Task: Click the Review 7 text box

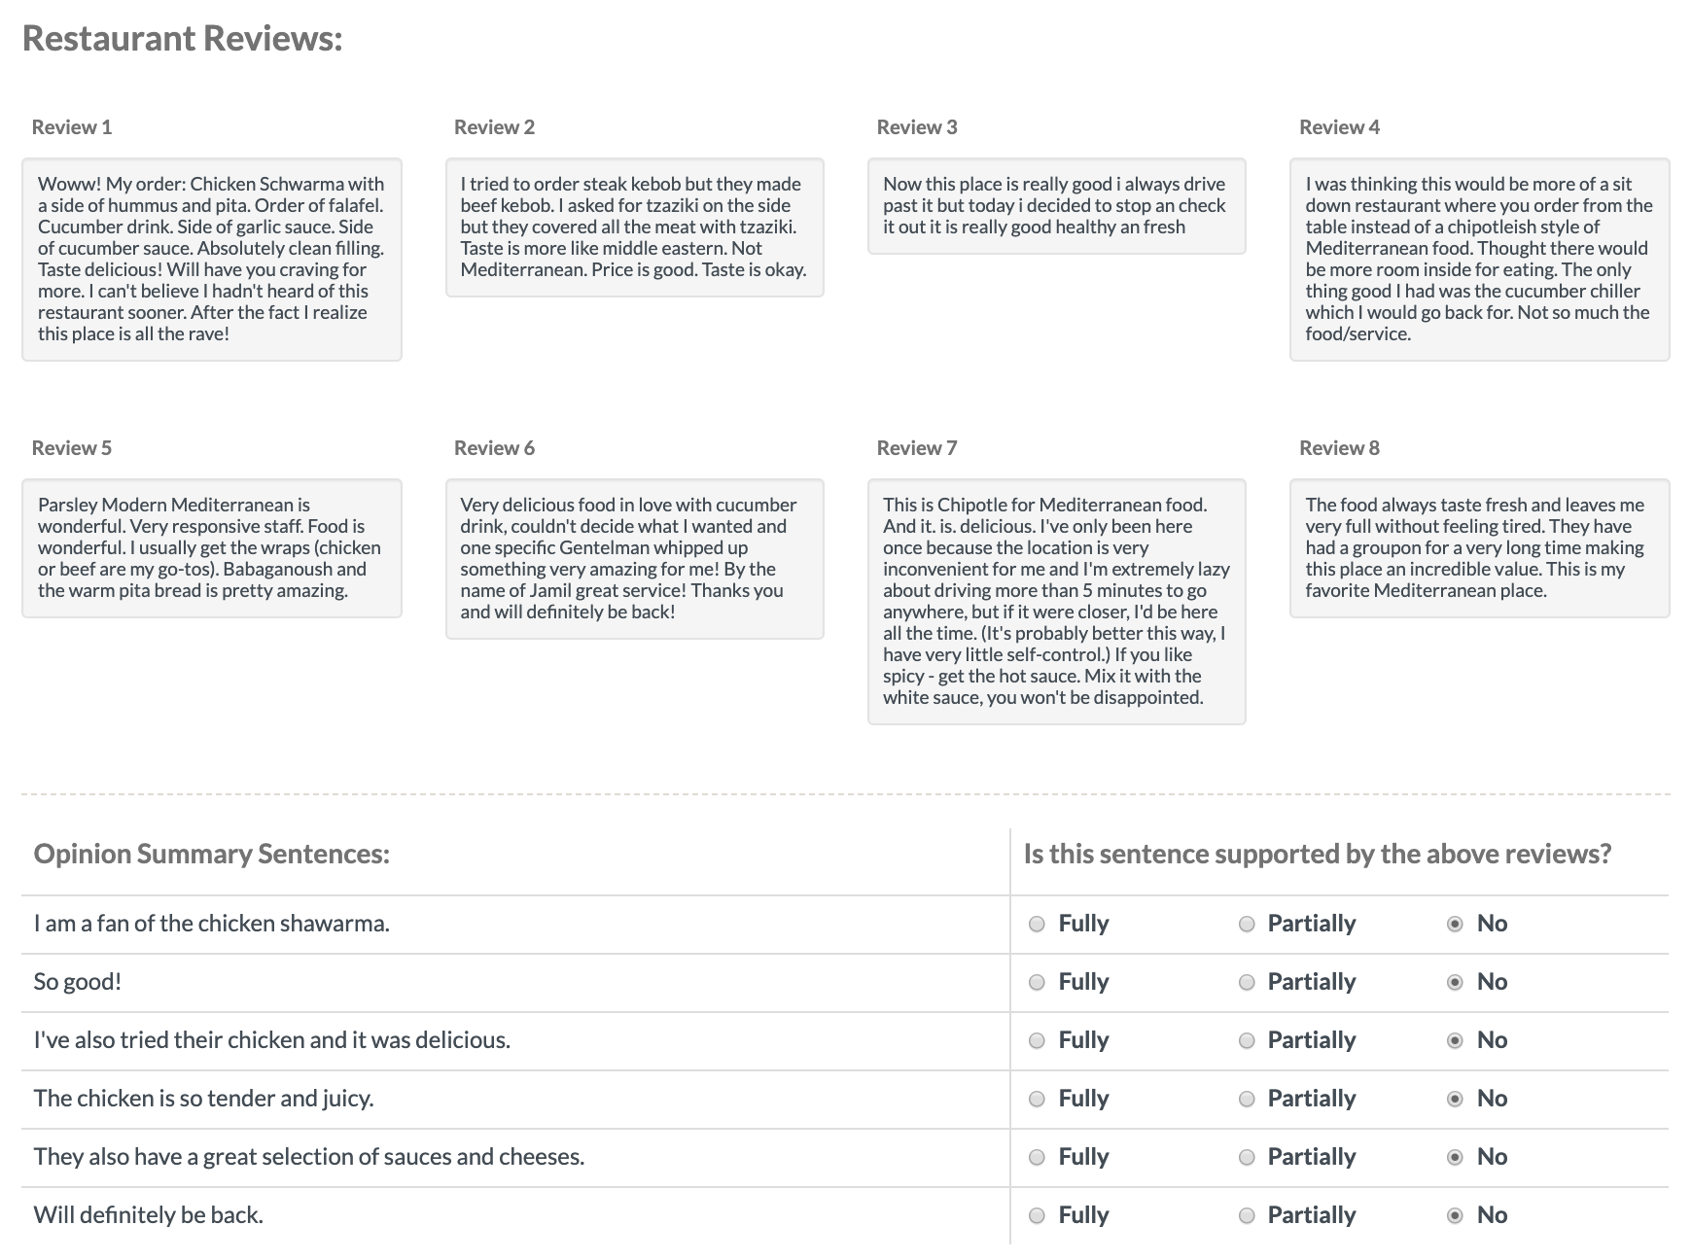Action: click(1056, 601)
